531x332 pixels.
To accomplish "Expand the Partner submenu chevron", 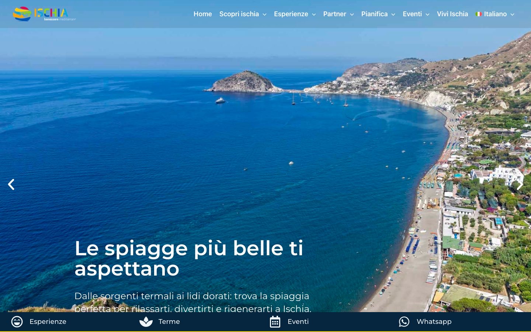I will coord(352,14).
